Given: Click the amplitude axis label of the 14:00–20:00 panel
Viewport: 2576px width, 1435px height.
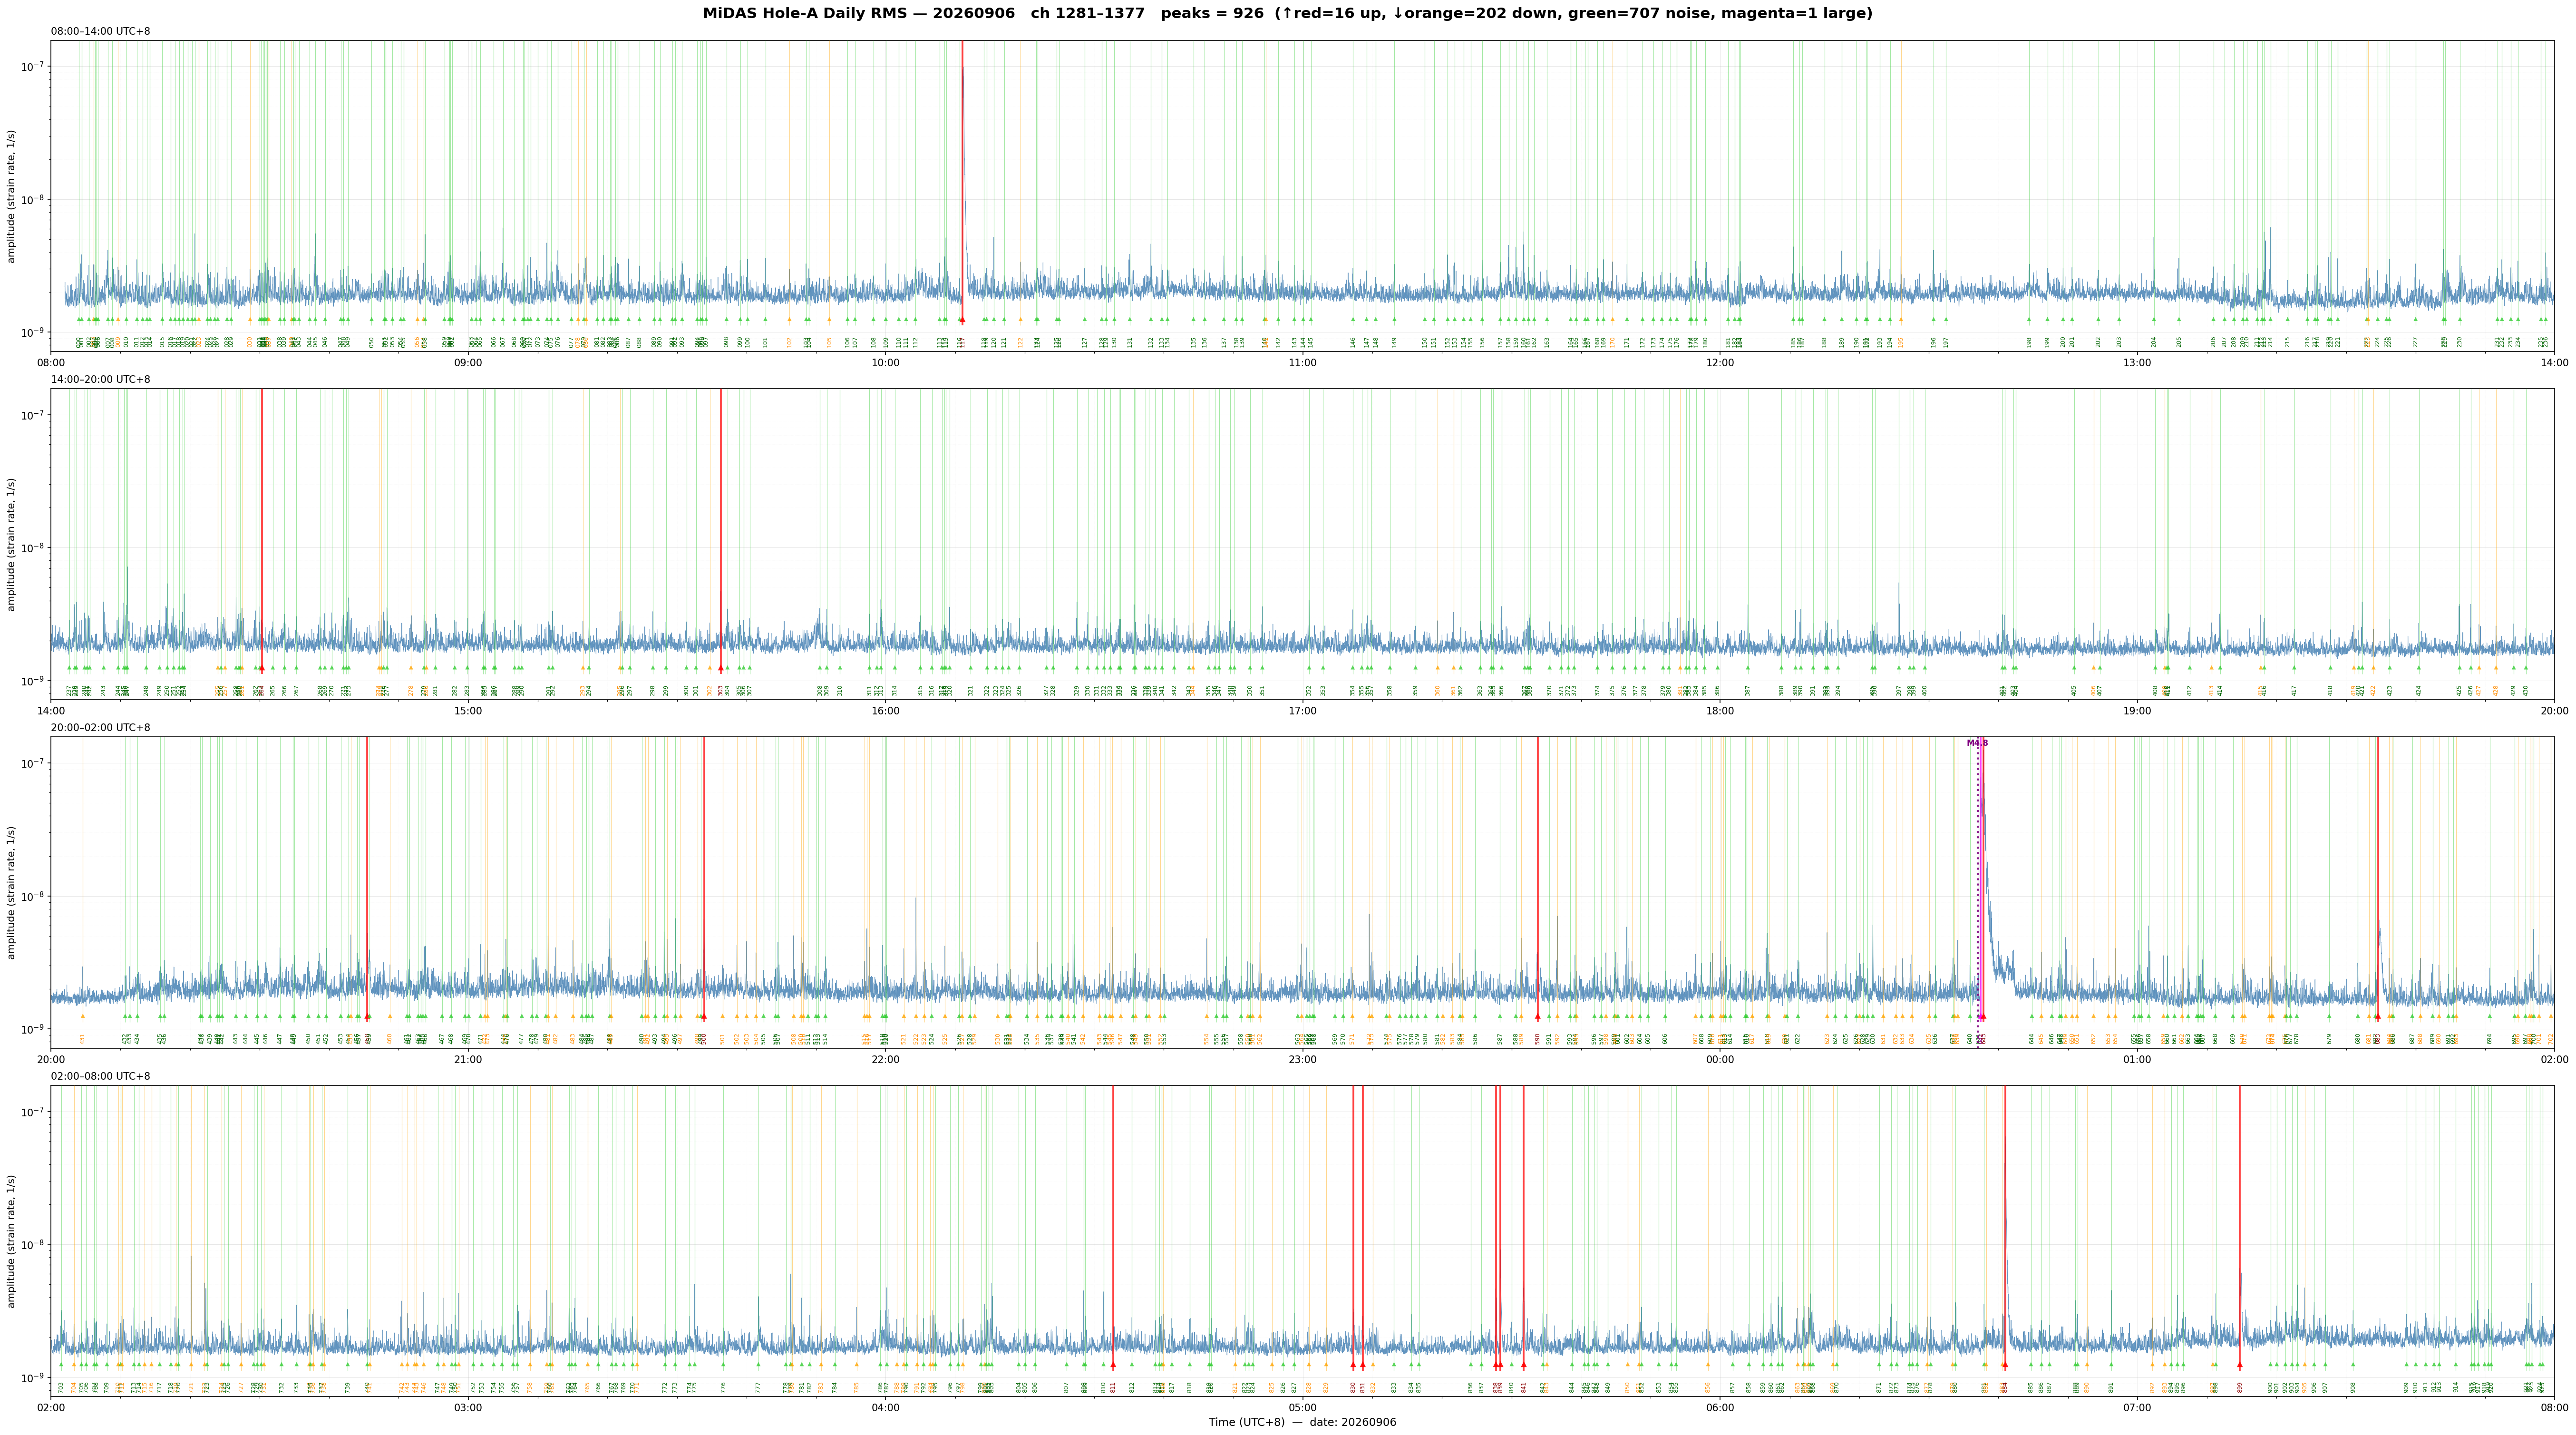Looking at the screenshot, I should pos(12,544).
